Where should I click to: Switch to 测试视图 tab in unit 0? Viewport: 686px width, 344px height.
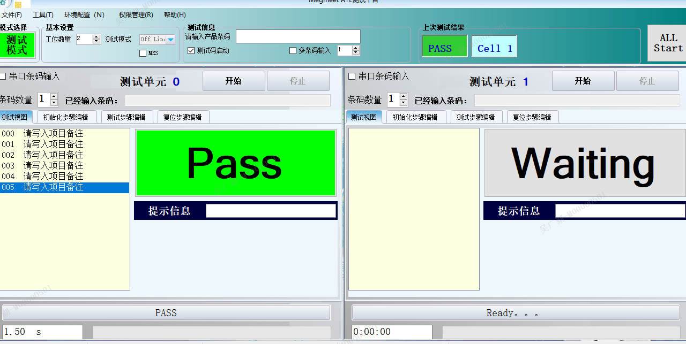(x=15, y=117)
